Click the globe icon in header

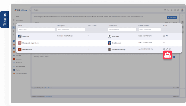(178, 10)
